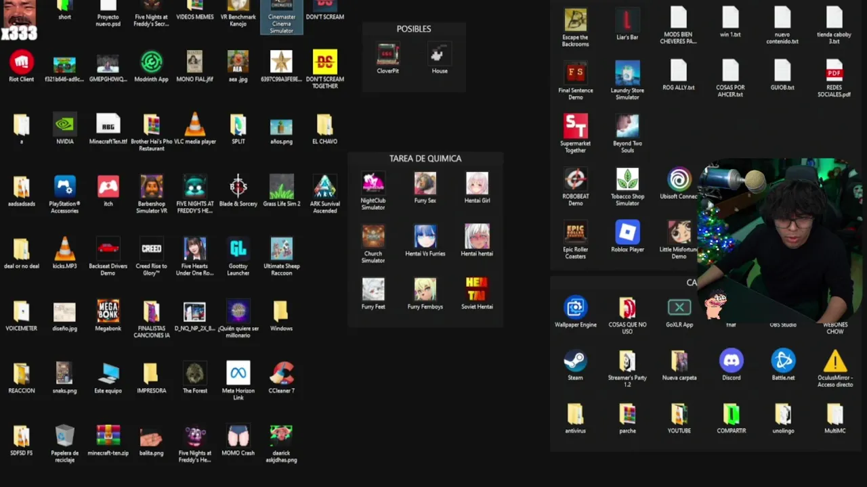Open the itch app icon
Image resolution: width=867 pixels, height=487 pixels.
108,187
